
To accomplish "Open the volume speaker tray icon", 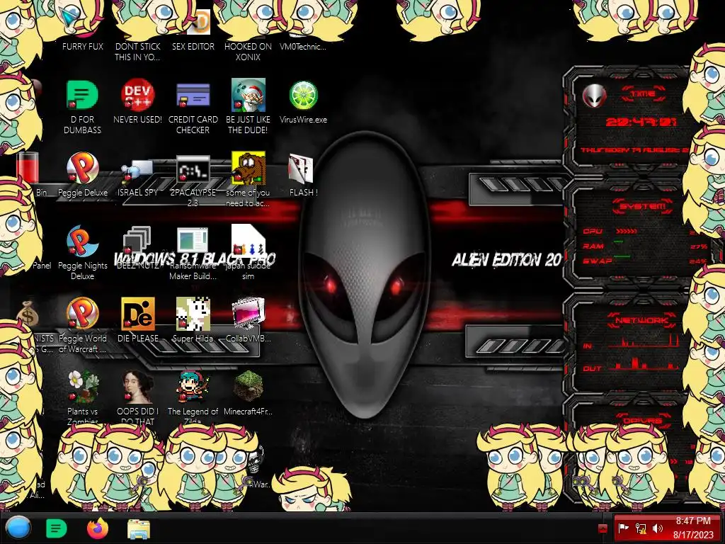I will pyautogui.click(x=658, y=528).
